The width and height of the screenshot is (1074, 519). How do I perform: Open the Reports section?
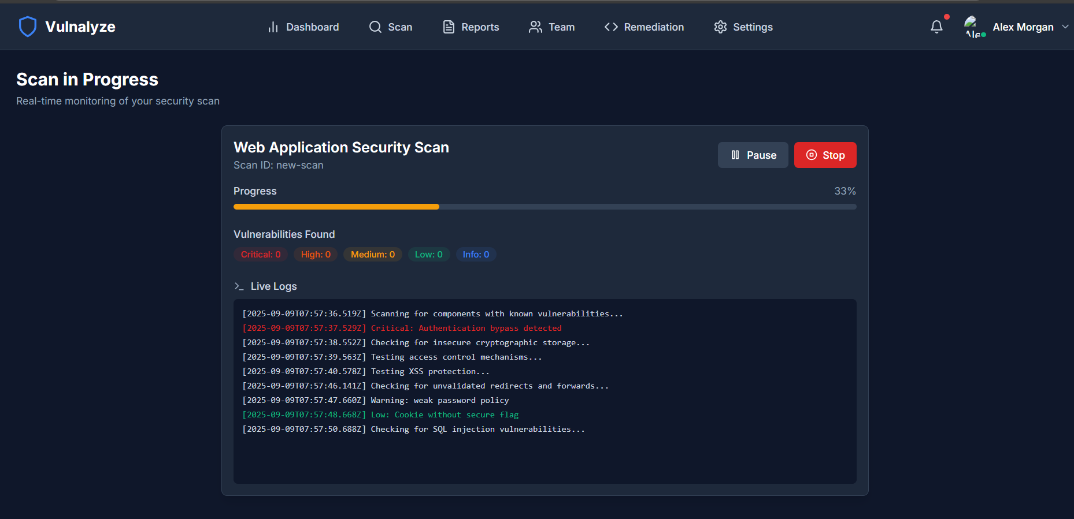point(471,27)
